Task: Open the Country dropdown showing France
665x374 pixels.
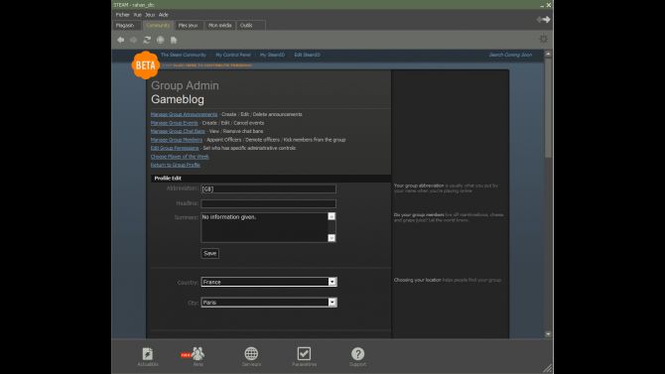Action: [269, 282]
